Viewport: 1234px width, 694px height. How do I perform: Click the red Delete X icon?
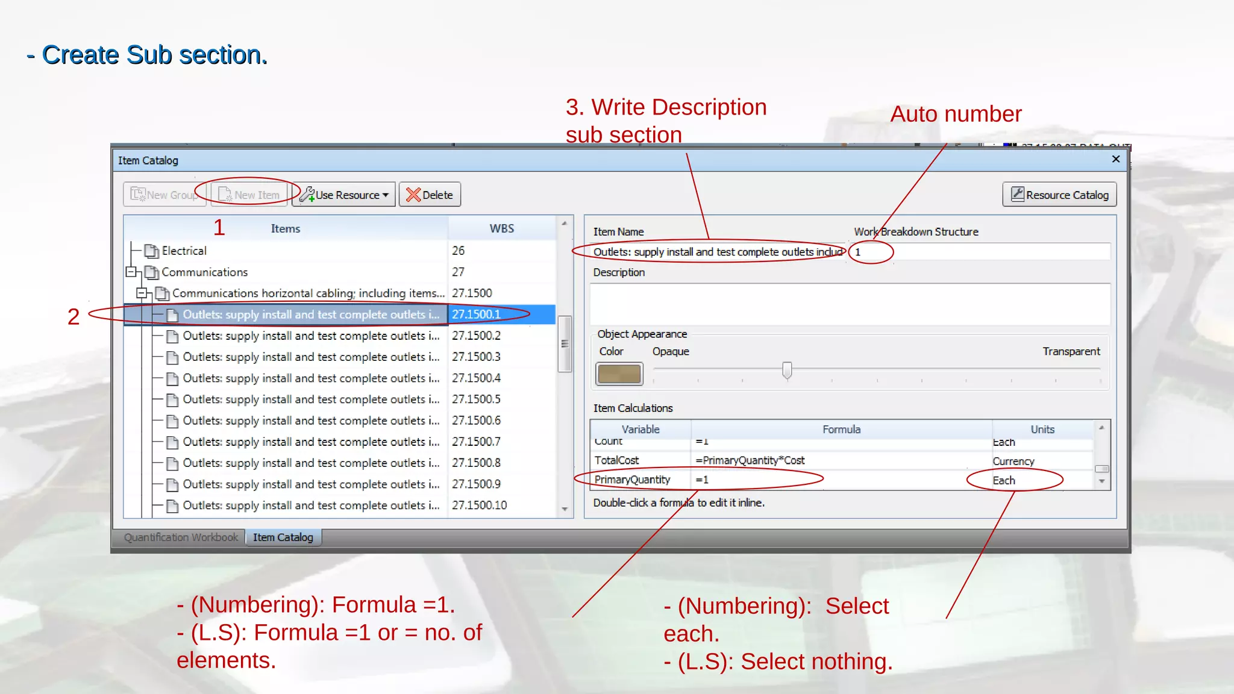pyautogui.click(x=413, y=195)
